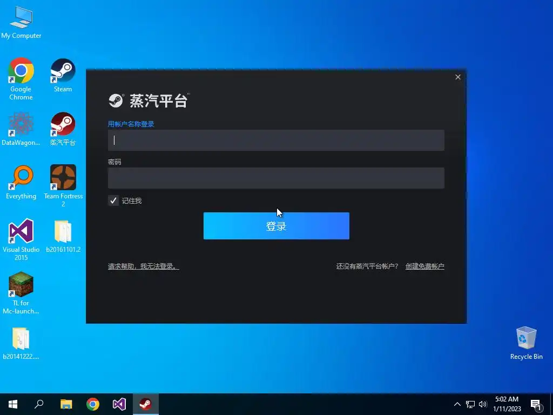The image size is (553, 415).
Task: Click the Steam logo in login window
Action: pos(116,101)
